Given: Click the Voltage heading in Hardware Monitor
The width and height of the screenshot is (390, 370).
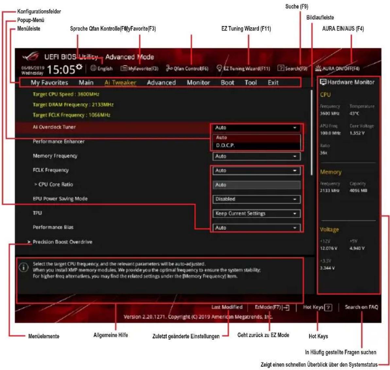Looking at the screenshot, I should (x=329, y=229).
